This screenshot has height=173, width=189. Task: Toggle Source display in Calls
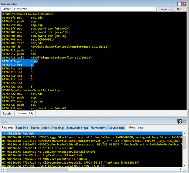(35, 128)
